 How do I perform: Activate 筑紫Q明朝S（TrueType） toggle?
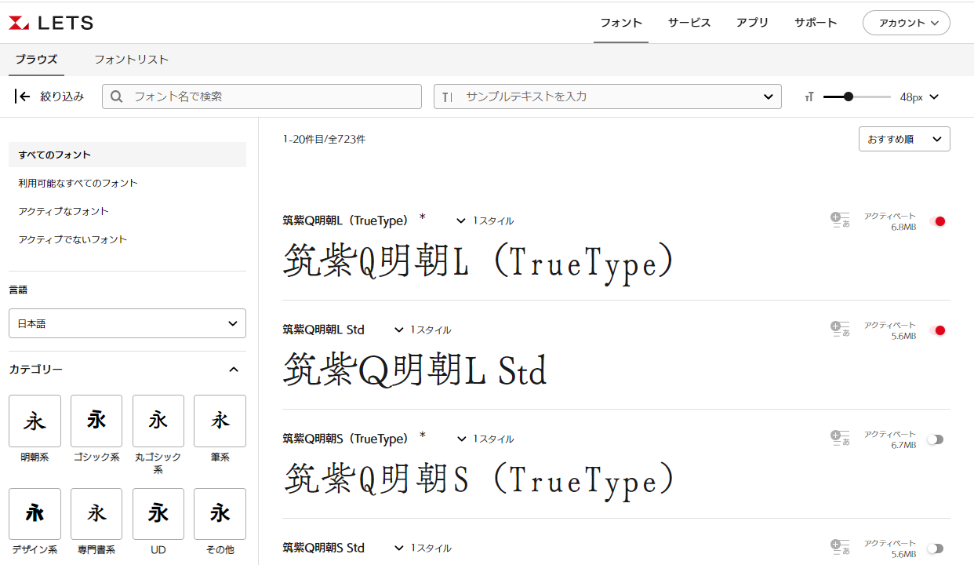[935, 439]
